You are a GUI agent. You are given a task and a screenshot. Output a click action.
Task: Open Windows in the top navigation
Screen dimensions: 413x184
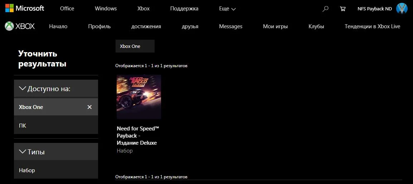(106, 9)
